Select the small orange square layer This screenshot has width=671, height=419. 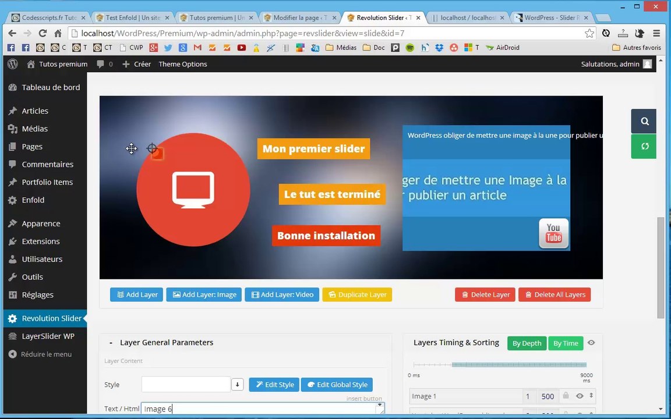click(157, 154)
